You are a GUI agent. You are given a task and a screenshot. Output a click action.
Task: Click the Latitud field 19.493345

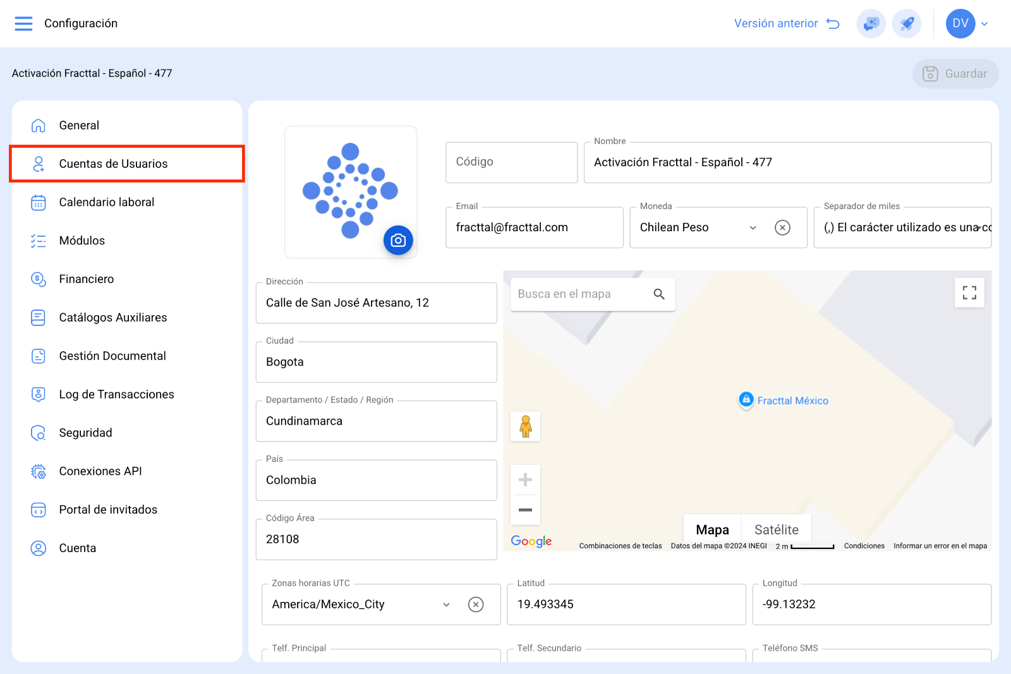click(x=626, y=605)
